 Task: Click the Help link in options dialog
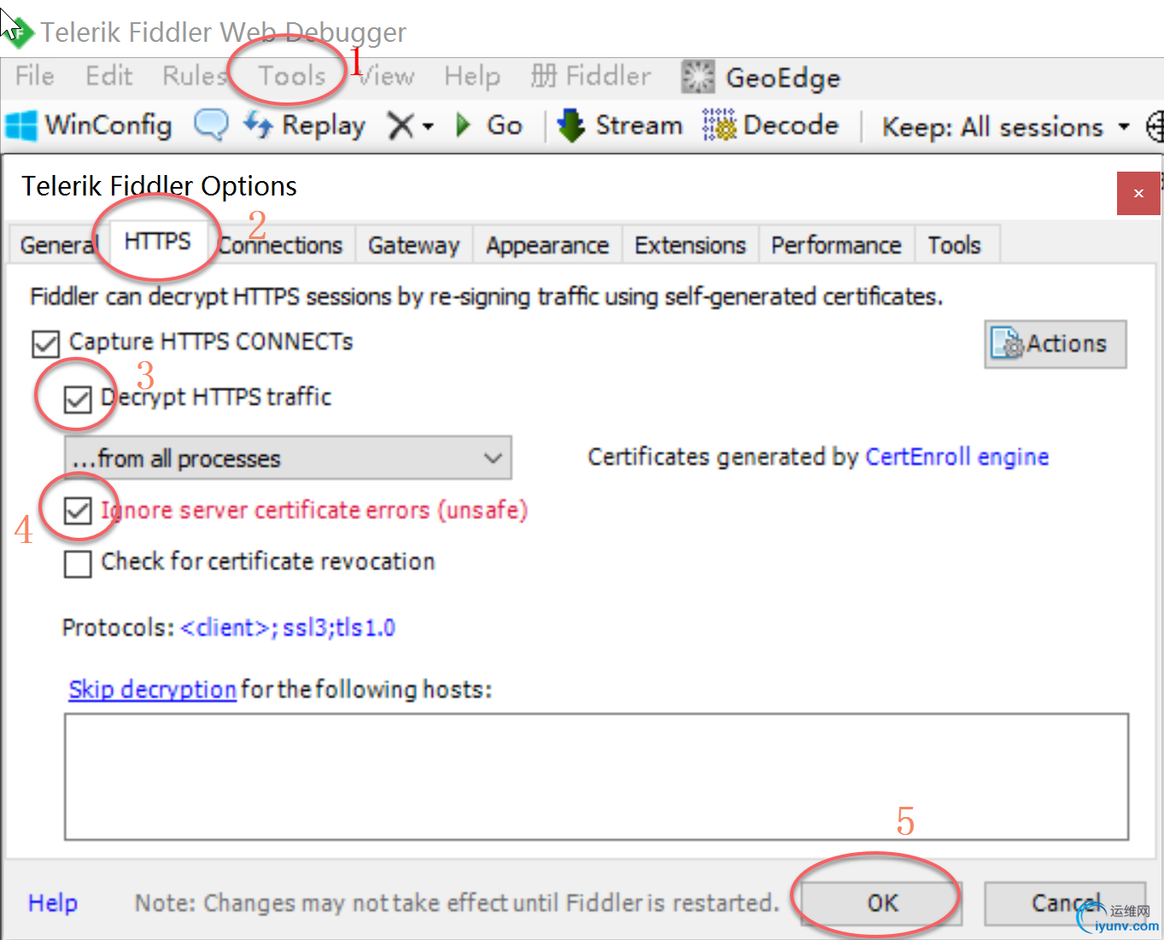(x=53, y=902)
